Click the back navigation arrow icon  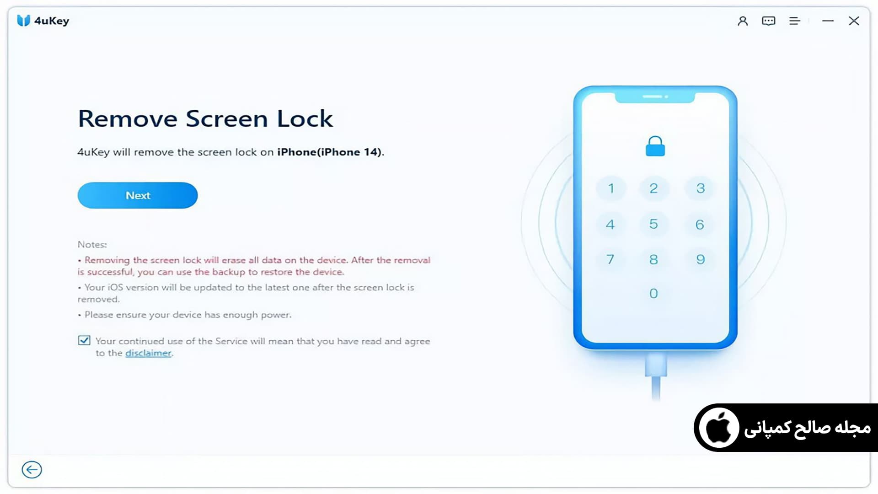coord(32,470)
